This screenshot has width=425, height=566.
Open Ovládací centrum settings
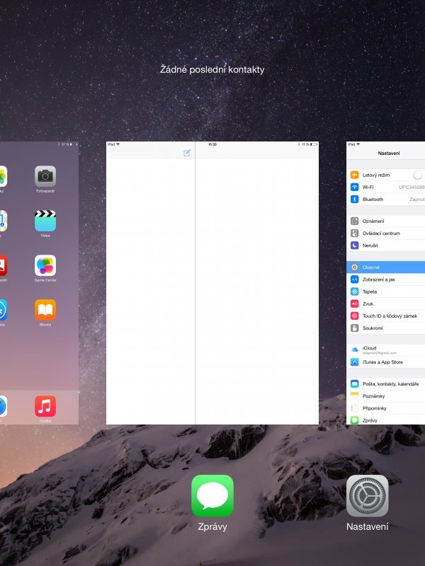click(x=385, y=233)
